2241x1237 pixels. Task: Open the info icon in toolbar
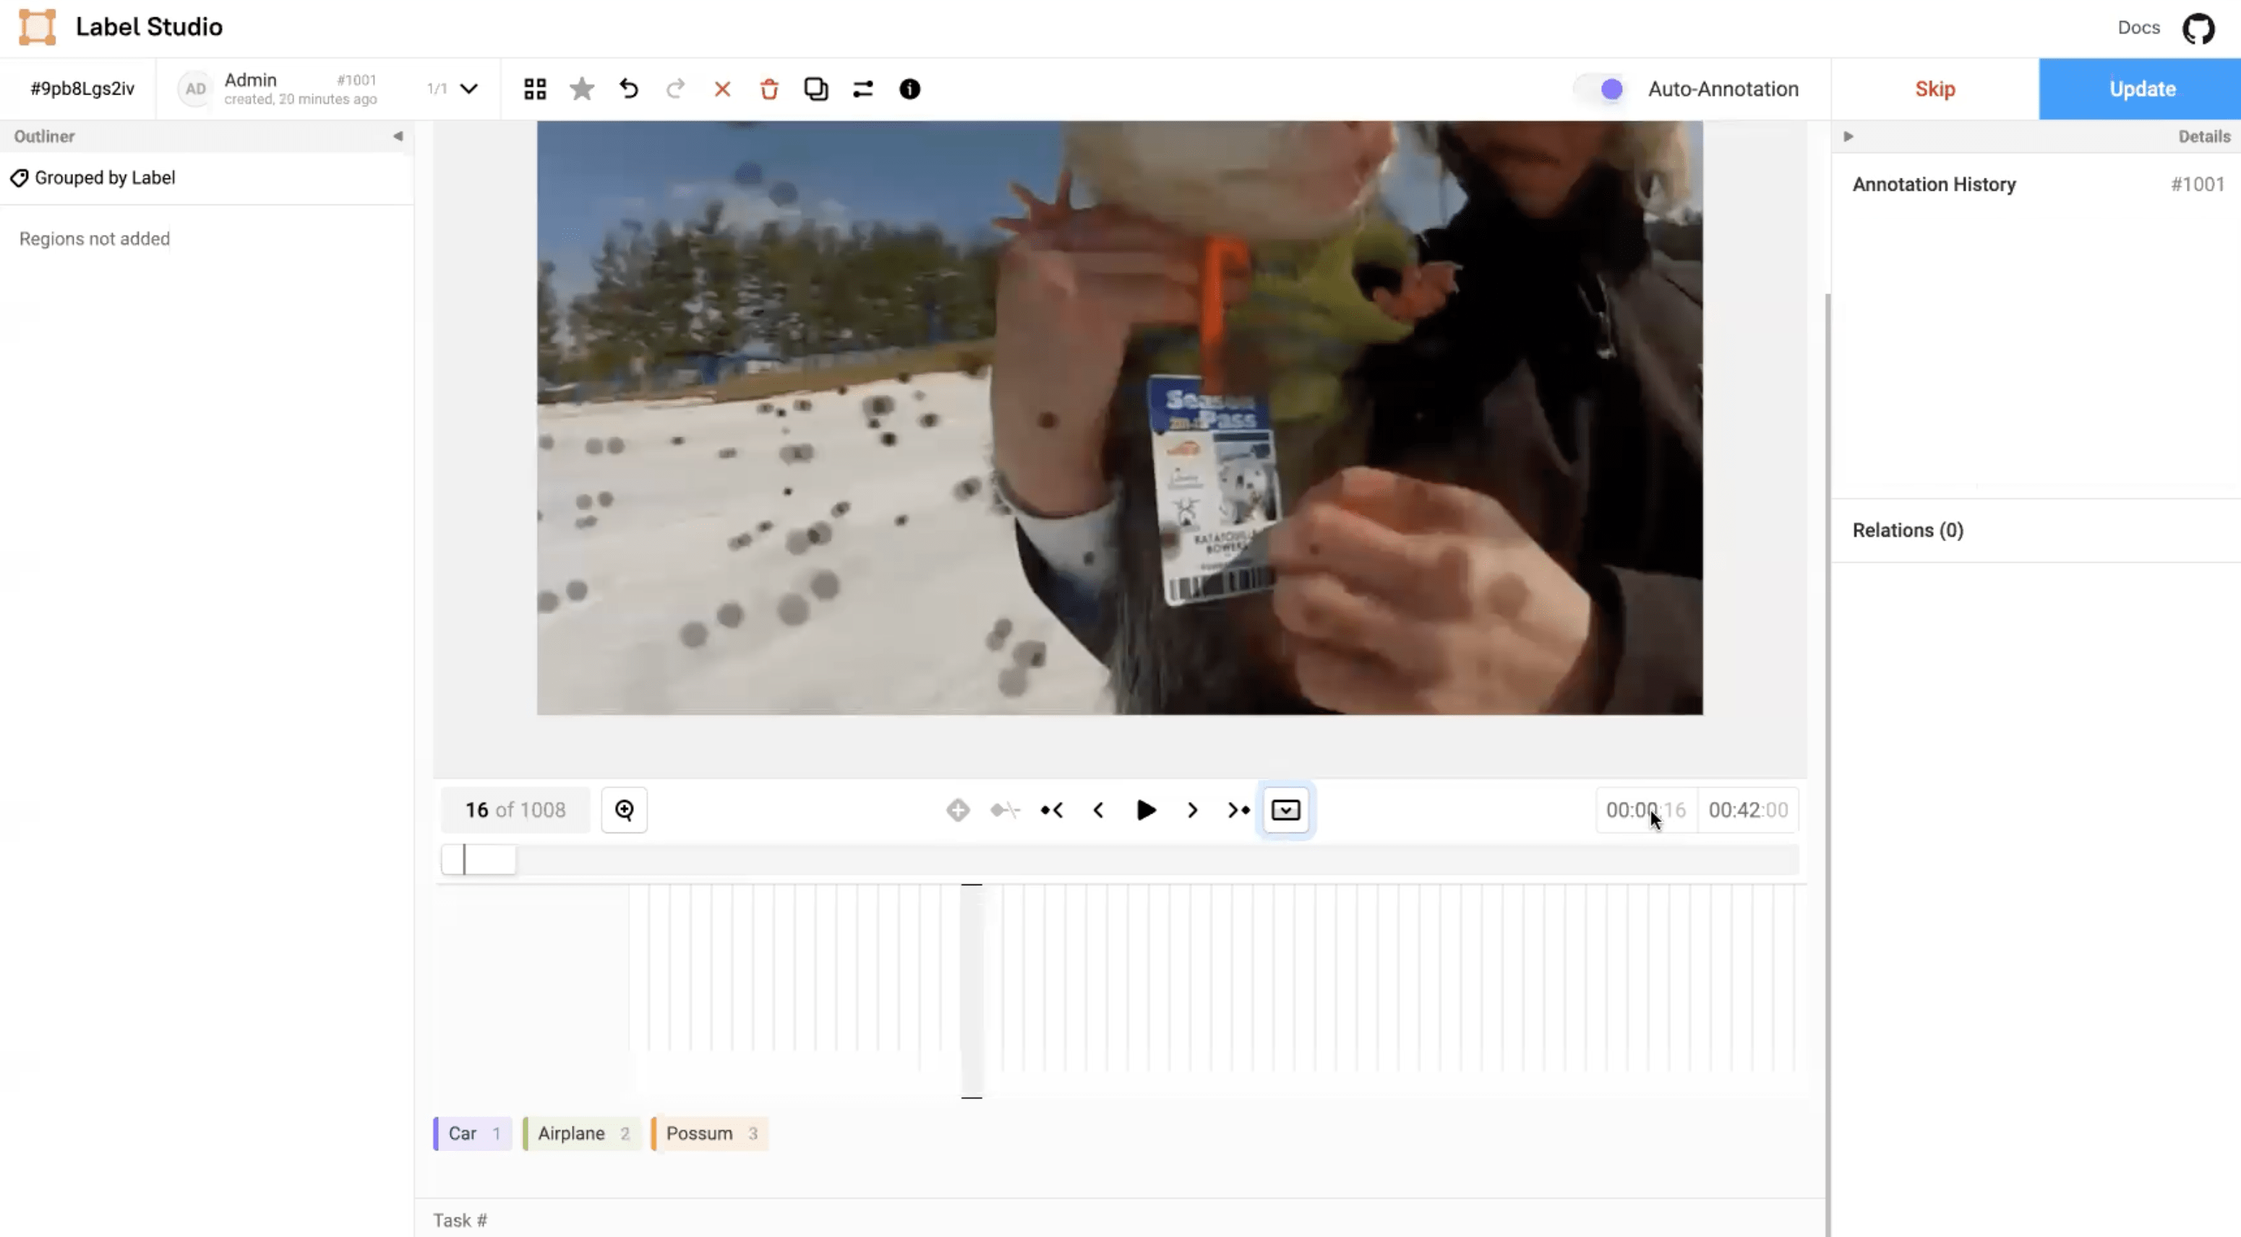(909, 89)
